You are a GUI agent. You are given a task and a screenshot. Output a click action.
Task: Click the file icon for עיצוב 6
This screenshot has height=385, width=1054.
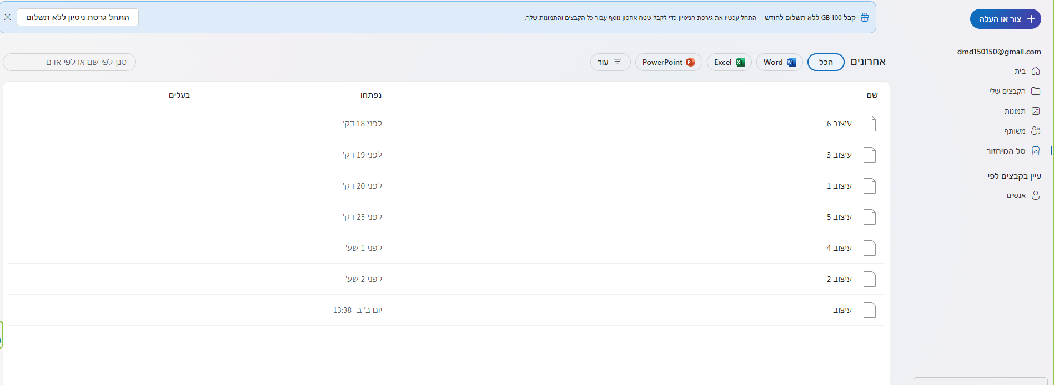(869, 124)
